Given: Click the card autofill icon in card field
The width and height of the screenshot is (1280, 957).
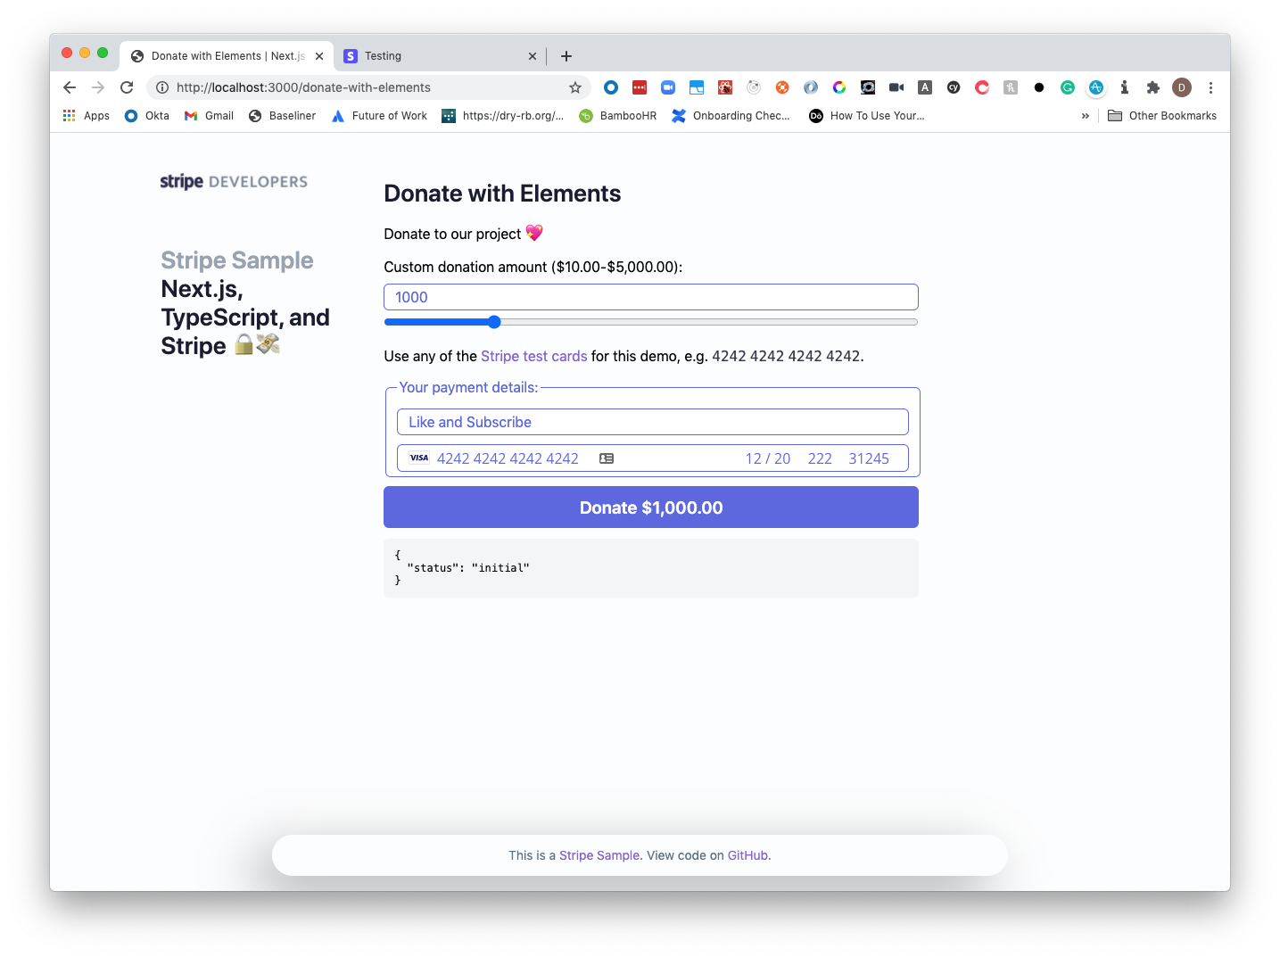Looking at the screenshot, I should coord(607,458).
